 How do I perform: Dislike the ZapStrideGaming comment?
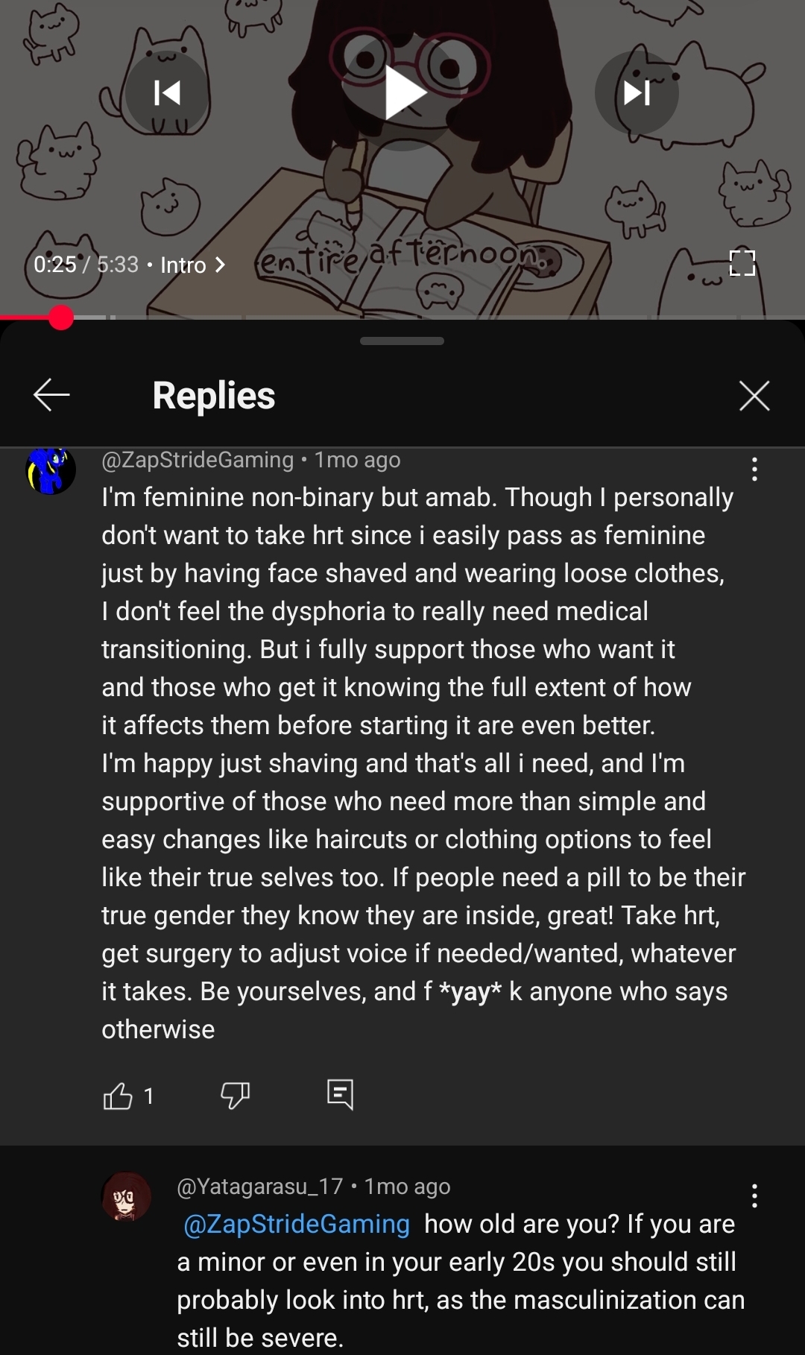[235, 1095]
